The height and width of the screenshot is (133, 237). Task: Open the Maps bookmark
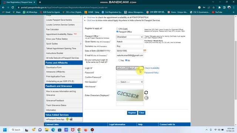(17, 12)
